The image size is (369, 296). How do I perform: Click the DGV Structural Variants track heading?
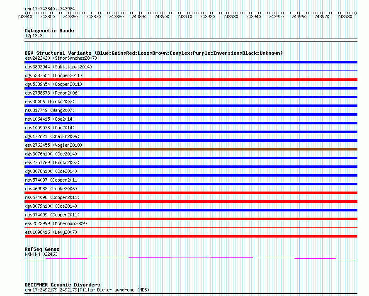[154, 53]
